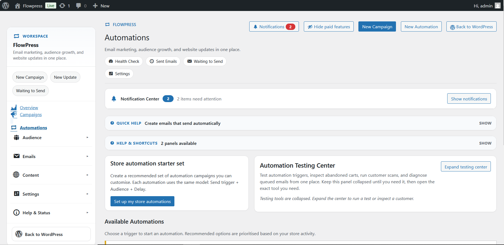Open Flowpress site home icon
Viewport: 504px width, 245px height.
click(x=18, y=6)
